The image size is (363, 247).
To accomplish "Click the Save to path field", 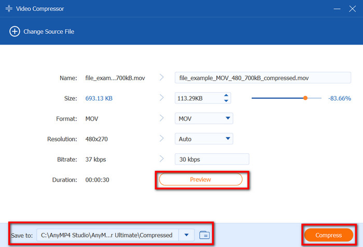I will (x=108, y=235).
